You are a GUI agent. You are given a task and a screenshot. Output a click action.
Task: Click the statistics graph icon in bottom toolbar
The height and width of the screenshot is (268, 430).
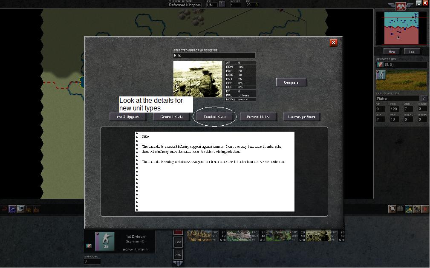pos(12,209)
